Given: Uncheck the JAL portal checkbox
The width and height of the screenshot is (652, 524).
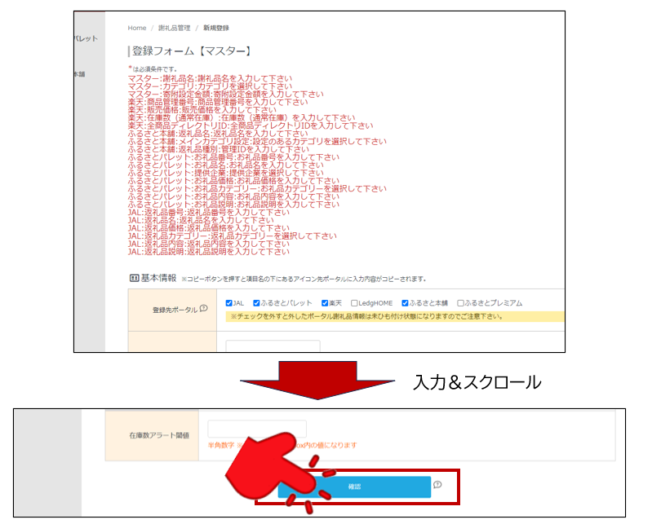Looking at the screenshot, I should (x=228, y=303).
